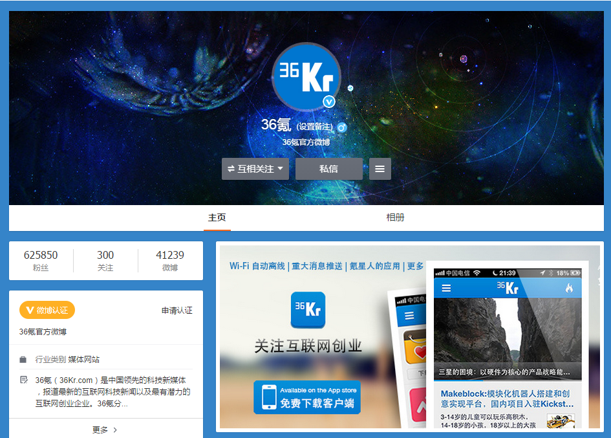View the 625850 粉丝 followers list
Image resolution: width=611 pixels, height=438 pixels.
click(x=41, y=261)
